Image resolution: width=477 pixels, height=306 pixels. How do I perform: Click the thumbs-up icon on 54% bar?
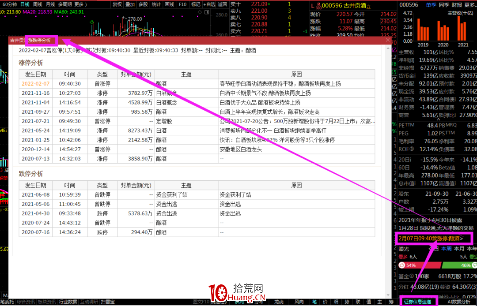pos(402,265)
